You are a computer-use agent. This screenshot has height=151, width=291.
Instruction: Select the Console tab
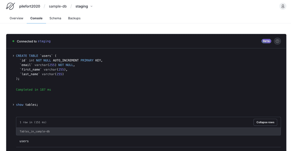click(x=36, y=18)
